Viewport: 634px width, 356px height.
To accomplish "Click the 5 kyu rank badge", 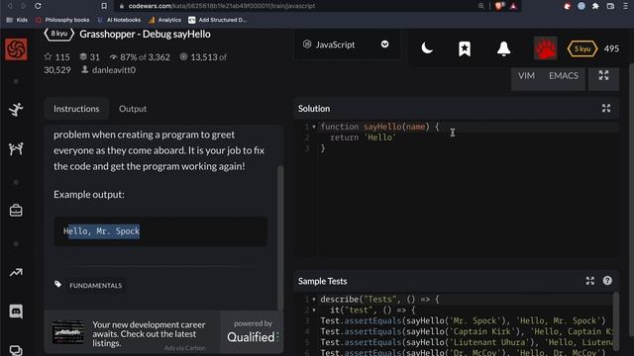I will (582, 48).
